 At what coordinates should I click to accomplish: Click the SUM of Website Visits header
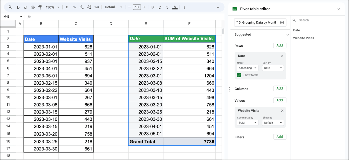tap(189, 39)
